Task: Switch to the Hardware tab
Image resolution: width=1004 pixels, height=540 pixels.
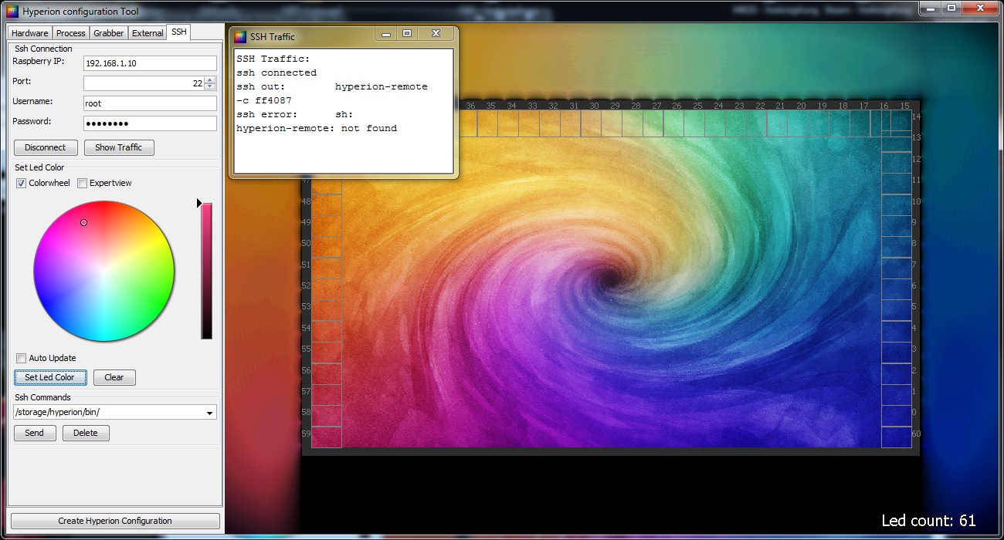Action: 29,33
